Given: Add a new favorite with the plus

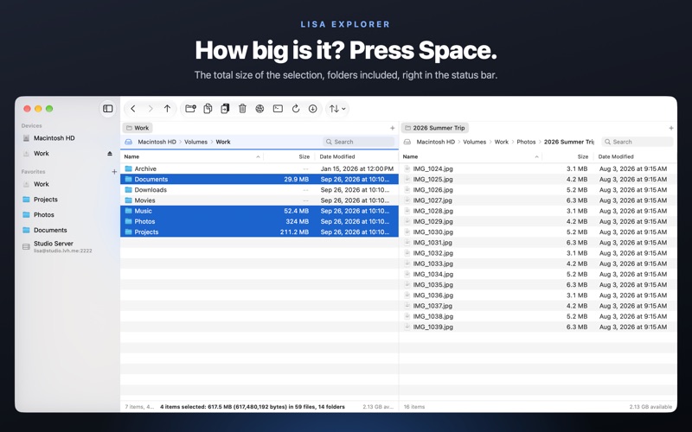Looking at the screenshot, I should (114, 171).
